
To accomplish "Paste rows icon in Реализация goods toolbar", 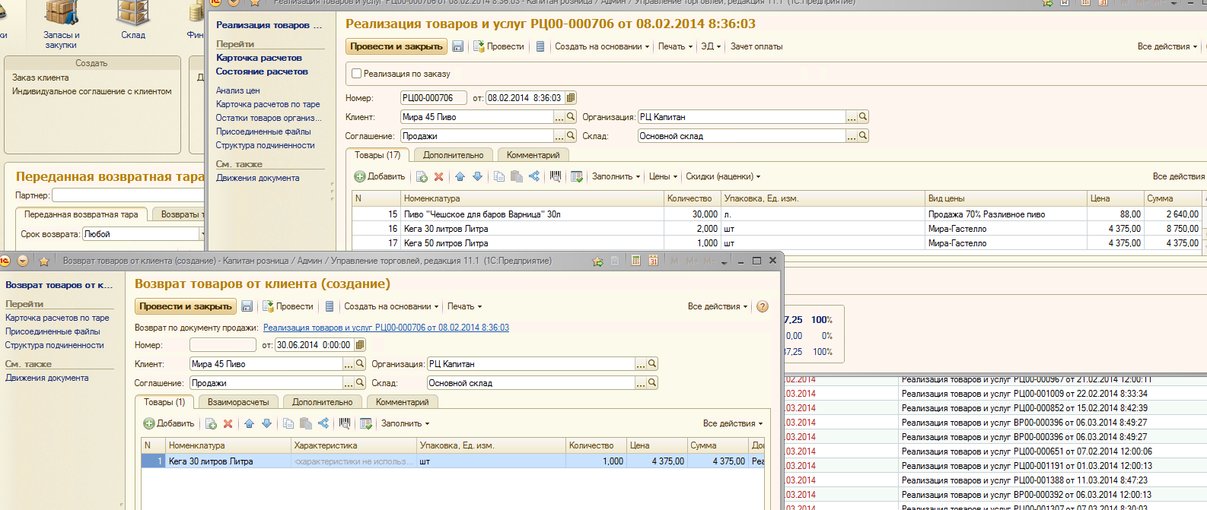I will click(x=517, y=176).
